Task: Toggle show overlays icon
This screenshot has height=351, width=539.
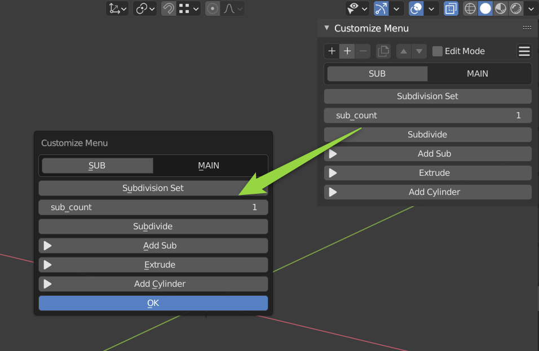Action: coord(416,8)
